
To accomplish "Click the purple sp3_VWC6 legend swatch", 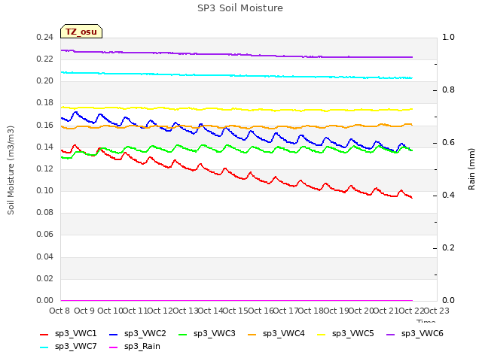I will [x=391, y=335].
